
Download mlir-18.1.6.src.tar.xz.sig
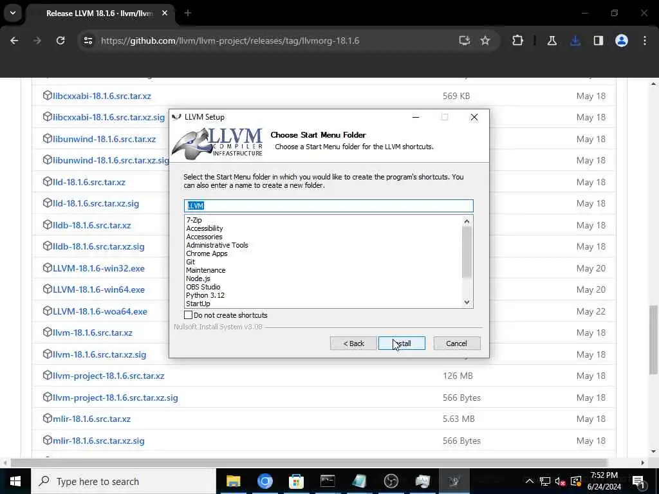pos(98,441)
